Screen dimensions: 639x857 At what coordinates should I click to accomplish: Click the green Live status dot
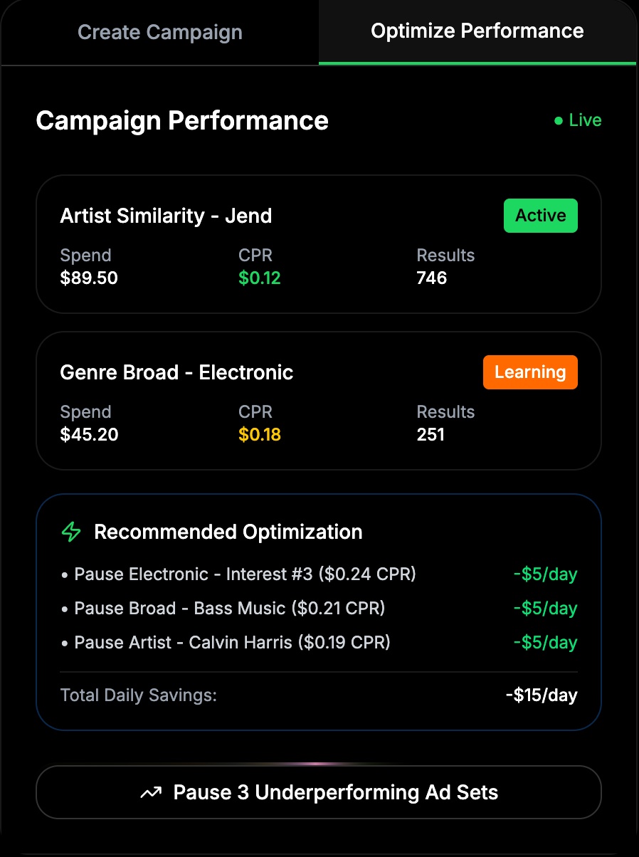pyautogui.click(x=559, y=121)
